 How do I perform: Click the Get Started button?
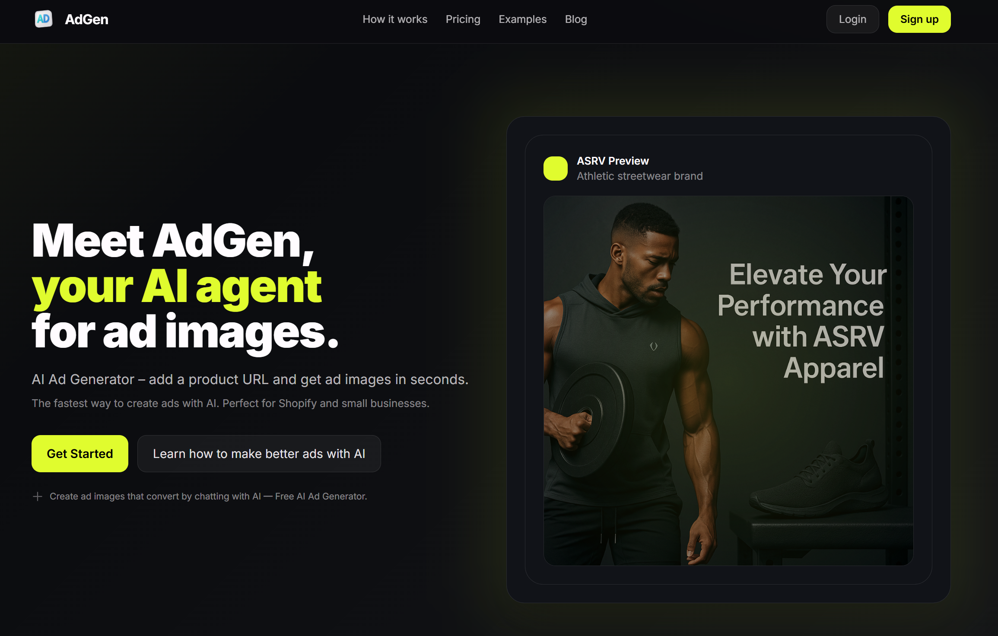[80, 454]
